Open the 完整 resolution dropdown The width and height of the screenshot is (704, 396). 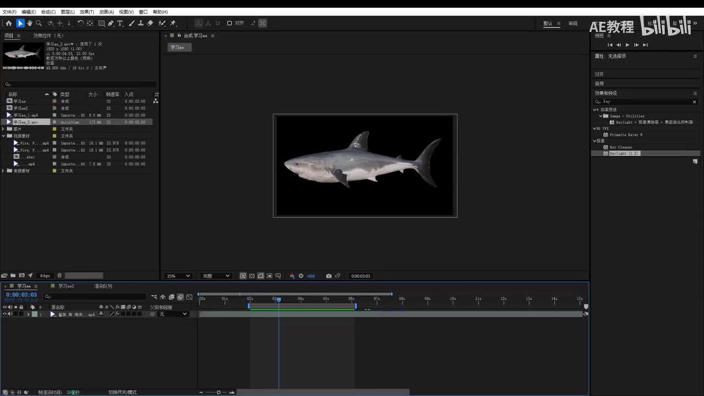216,276
